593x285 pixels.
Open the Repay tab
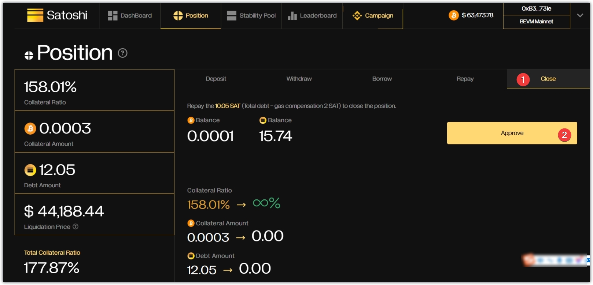[x=465, y=79]
